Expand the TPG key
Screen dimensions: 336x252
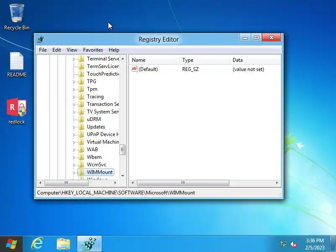pos(74,82)
